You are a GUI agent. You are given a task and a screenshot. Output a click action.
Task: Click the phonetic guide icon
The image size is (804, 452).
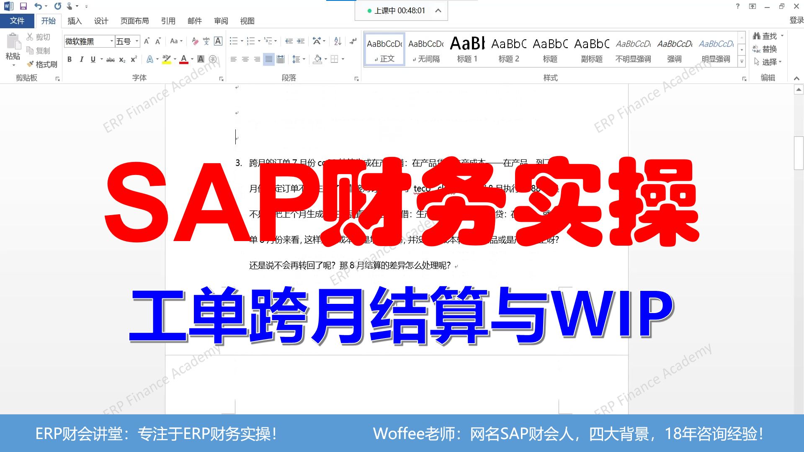[x=206, y=41]
